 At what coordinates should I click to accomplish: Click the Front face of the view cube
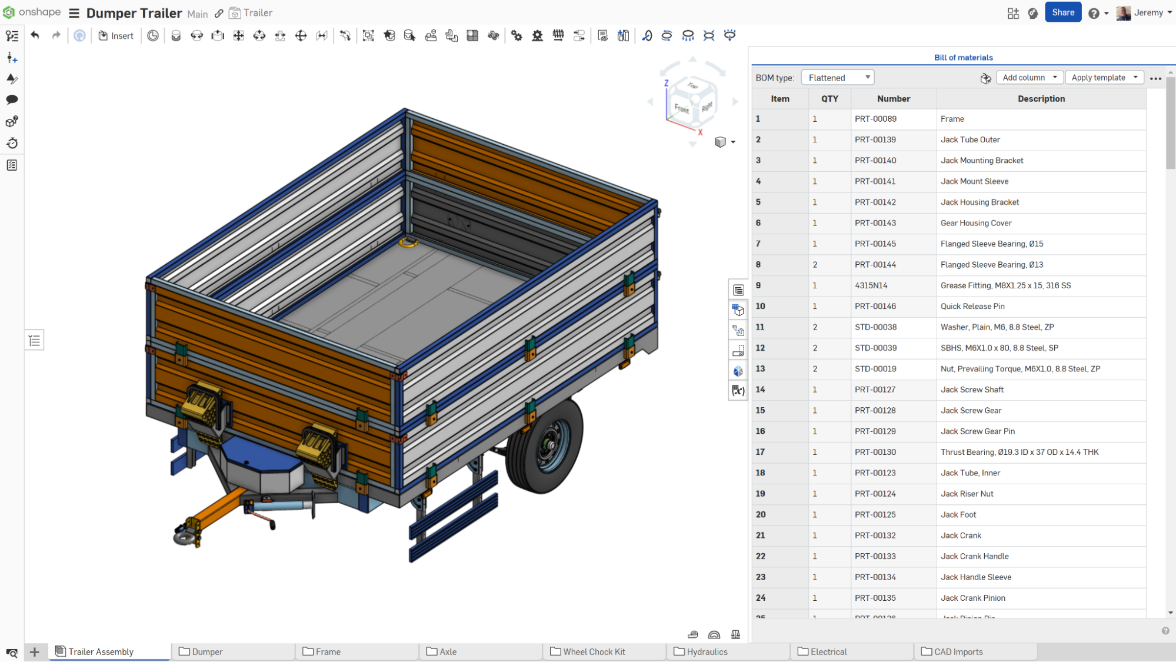click(x=682, y=108)
